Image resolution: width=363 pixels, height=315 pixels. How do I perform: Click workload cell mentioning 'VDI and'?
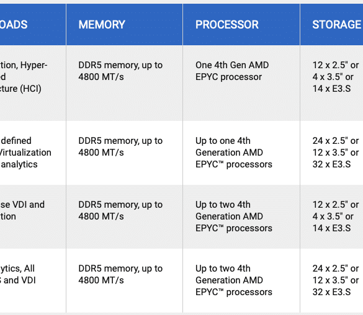coord(33,216)
